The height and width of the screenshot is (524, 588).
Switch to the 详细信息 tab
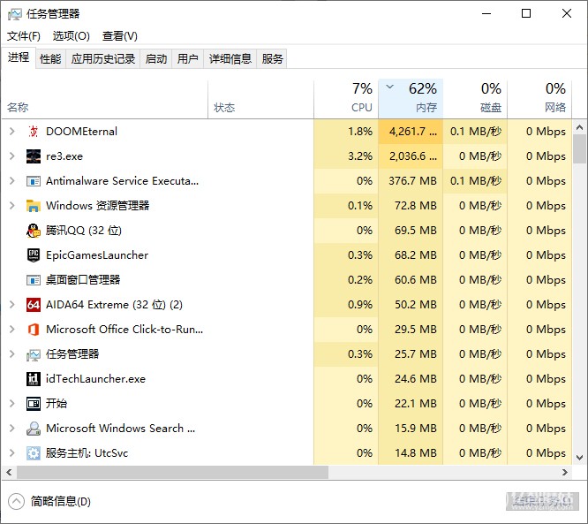point(230,59)
